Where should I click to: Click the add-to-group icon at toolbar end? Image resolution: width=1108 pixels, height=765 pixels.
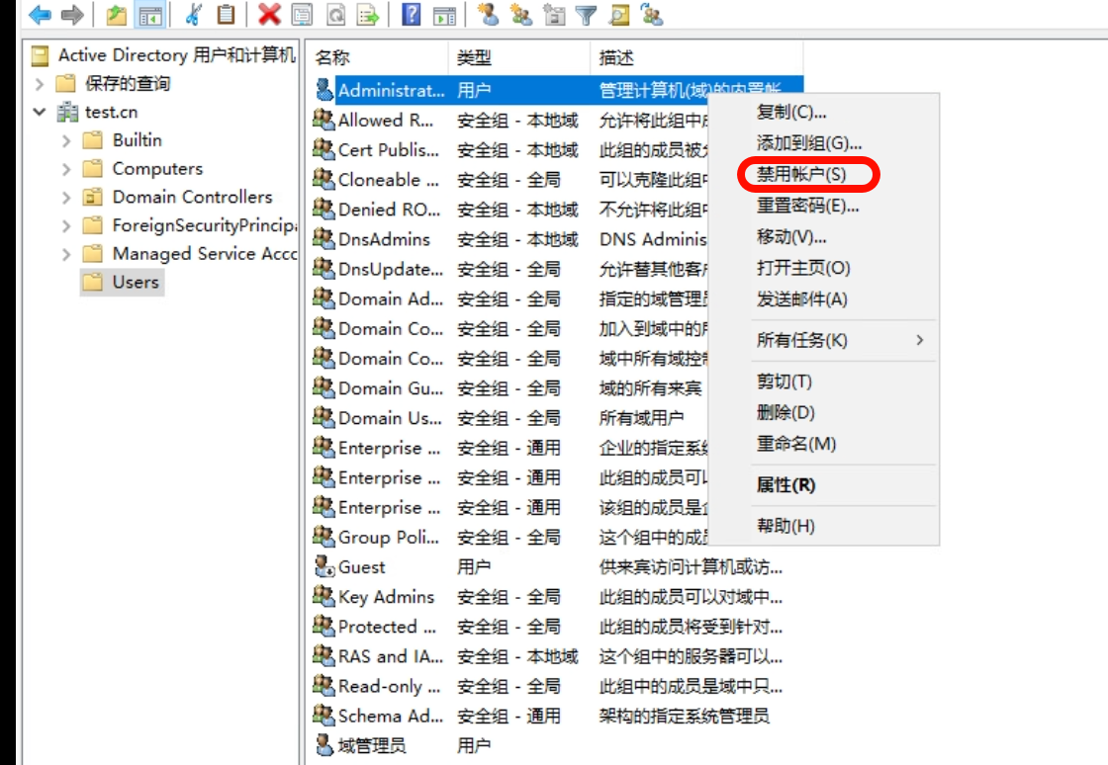click(x=652, y=14)
